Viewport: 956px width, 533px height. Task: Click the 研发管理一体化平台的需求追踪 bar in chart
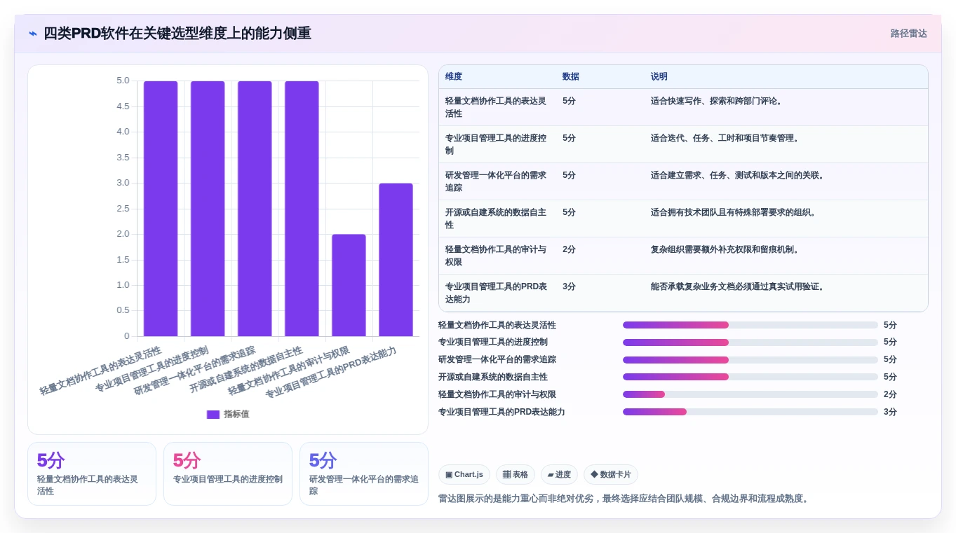(255, 209)
